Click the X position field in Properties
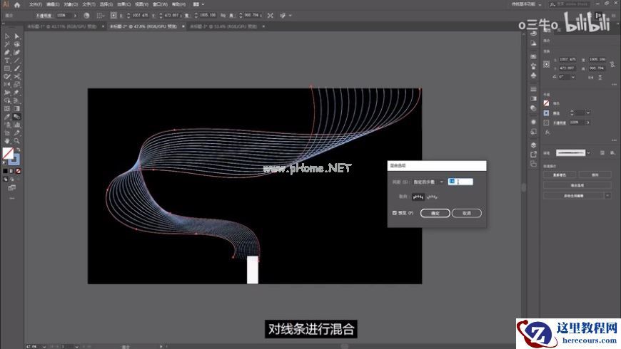 pos(567,59)
